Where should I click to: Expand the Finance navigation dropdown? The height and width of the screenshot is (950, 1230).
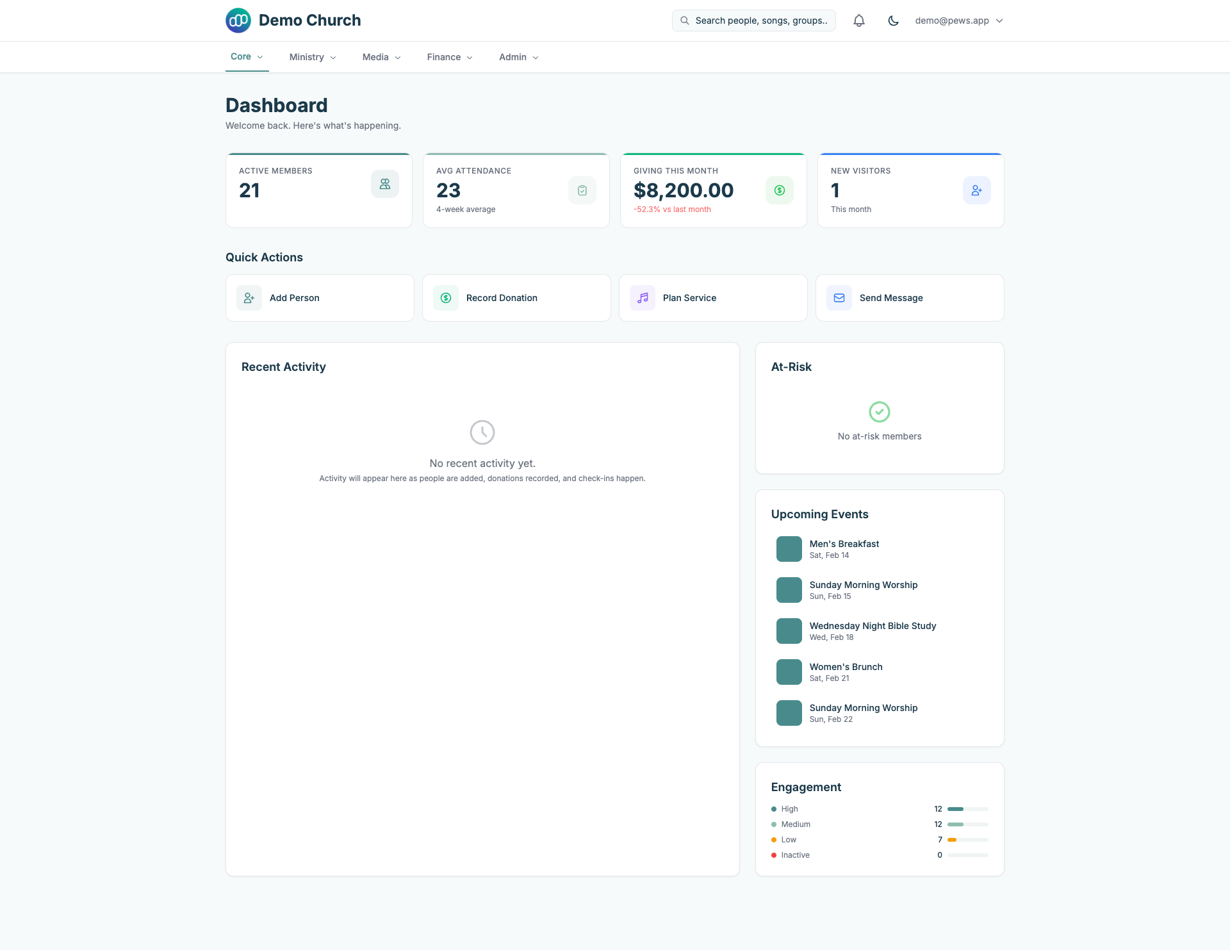[449, 57]
